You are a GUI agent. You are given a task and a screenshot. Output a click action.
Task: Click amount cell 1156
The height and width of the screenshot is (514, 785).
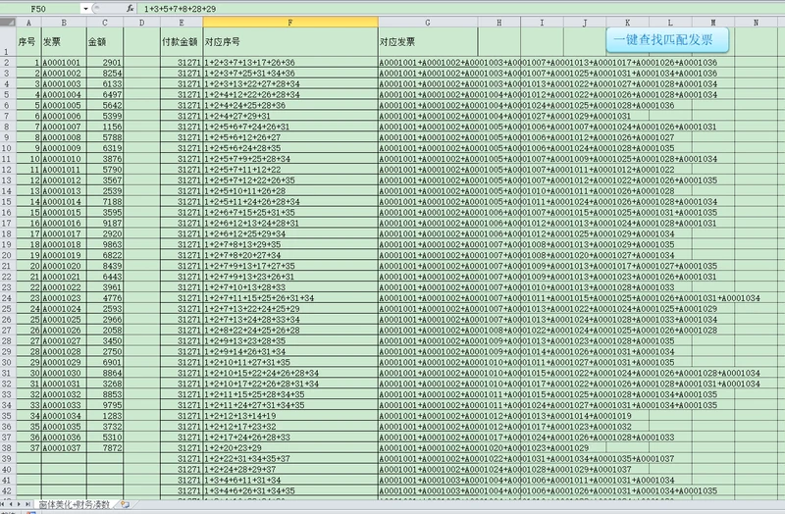point(105,127)
